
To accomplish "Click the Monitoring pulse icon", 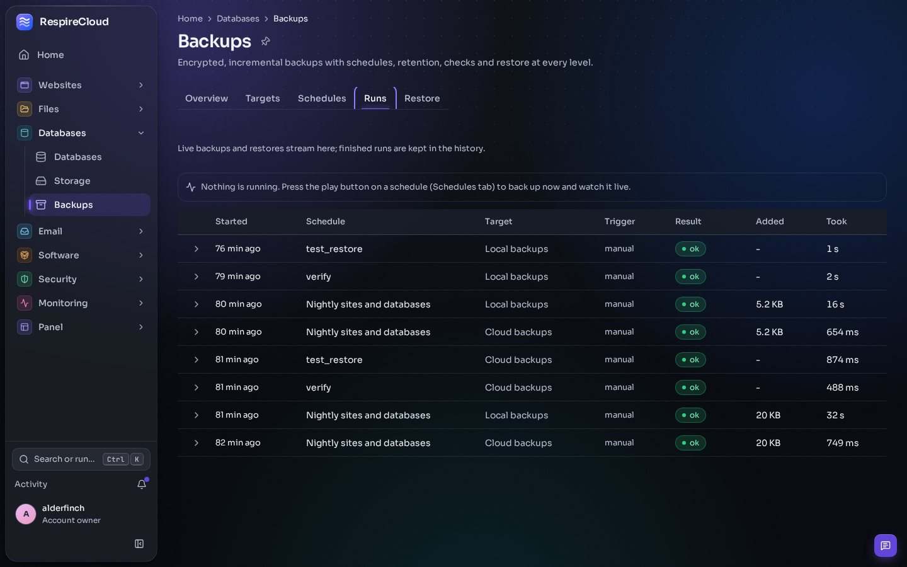I will coord(25,303).
